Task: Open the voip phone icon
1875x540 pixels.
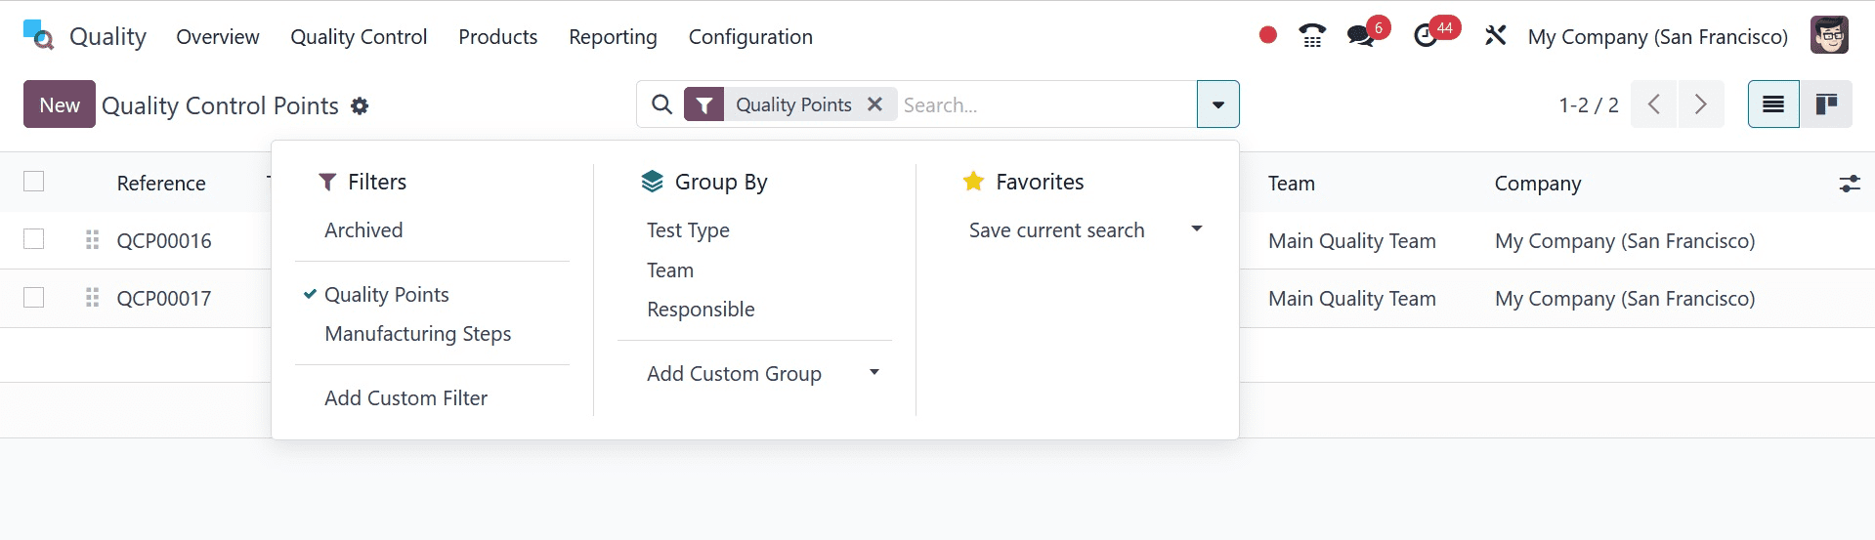Action: (1311, 36)
